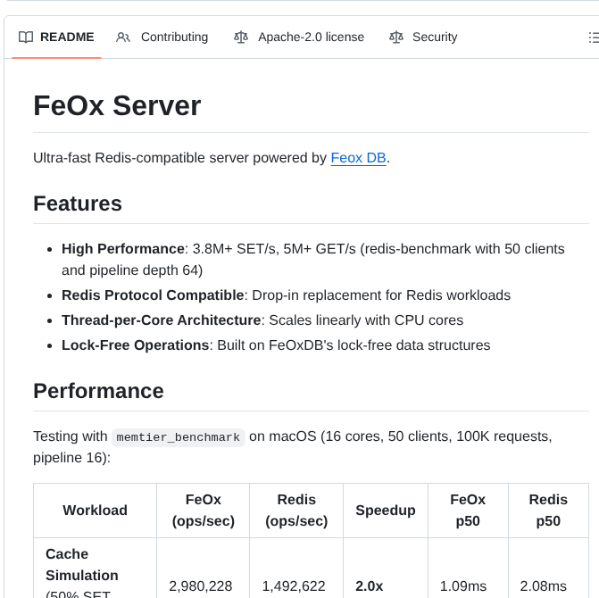Image resolution: width=599 pixels, height=598 pixels.
Task: Click the Redis (ops/sec) column header
Action: pyautogui.click(x=296, y=511)
